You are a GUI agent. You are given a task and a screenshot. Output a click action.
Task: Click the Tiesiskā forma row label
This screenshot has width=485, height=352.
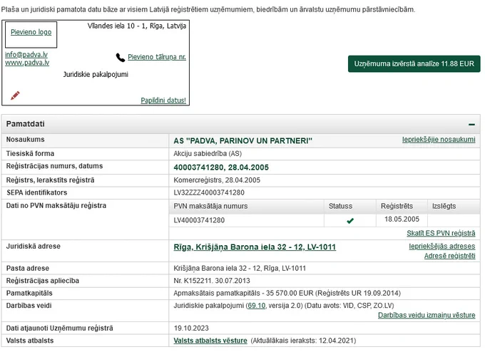coord(30,154)
